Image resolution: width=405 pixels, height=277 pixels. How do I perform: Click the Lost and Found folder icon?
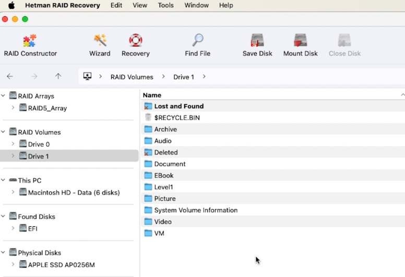[148, 106]
